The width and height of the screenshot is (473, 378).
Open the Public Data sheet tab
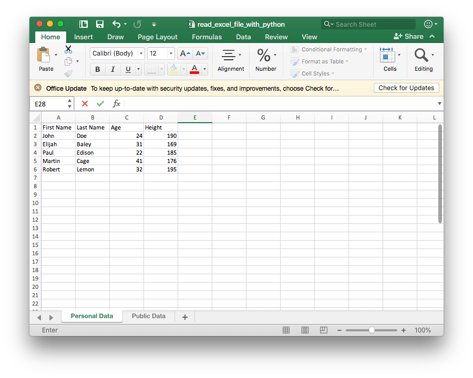pyautogui.click(x=148, y=316)
